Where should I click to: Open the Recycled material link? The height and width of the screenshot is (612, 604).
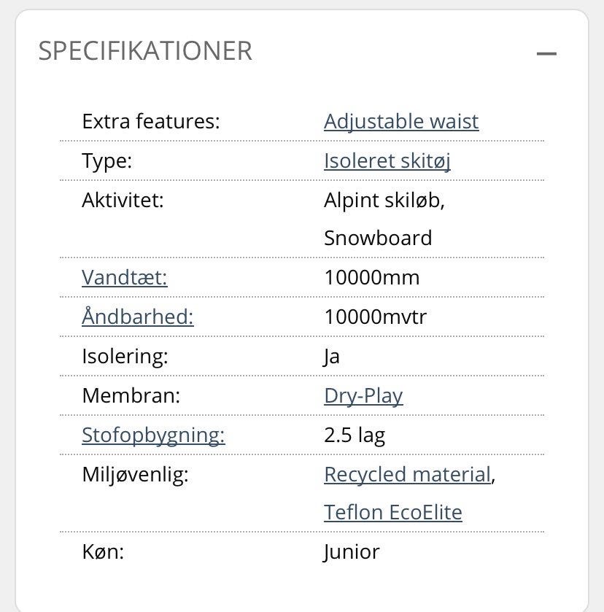click(x=407, y=474)
